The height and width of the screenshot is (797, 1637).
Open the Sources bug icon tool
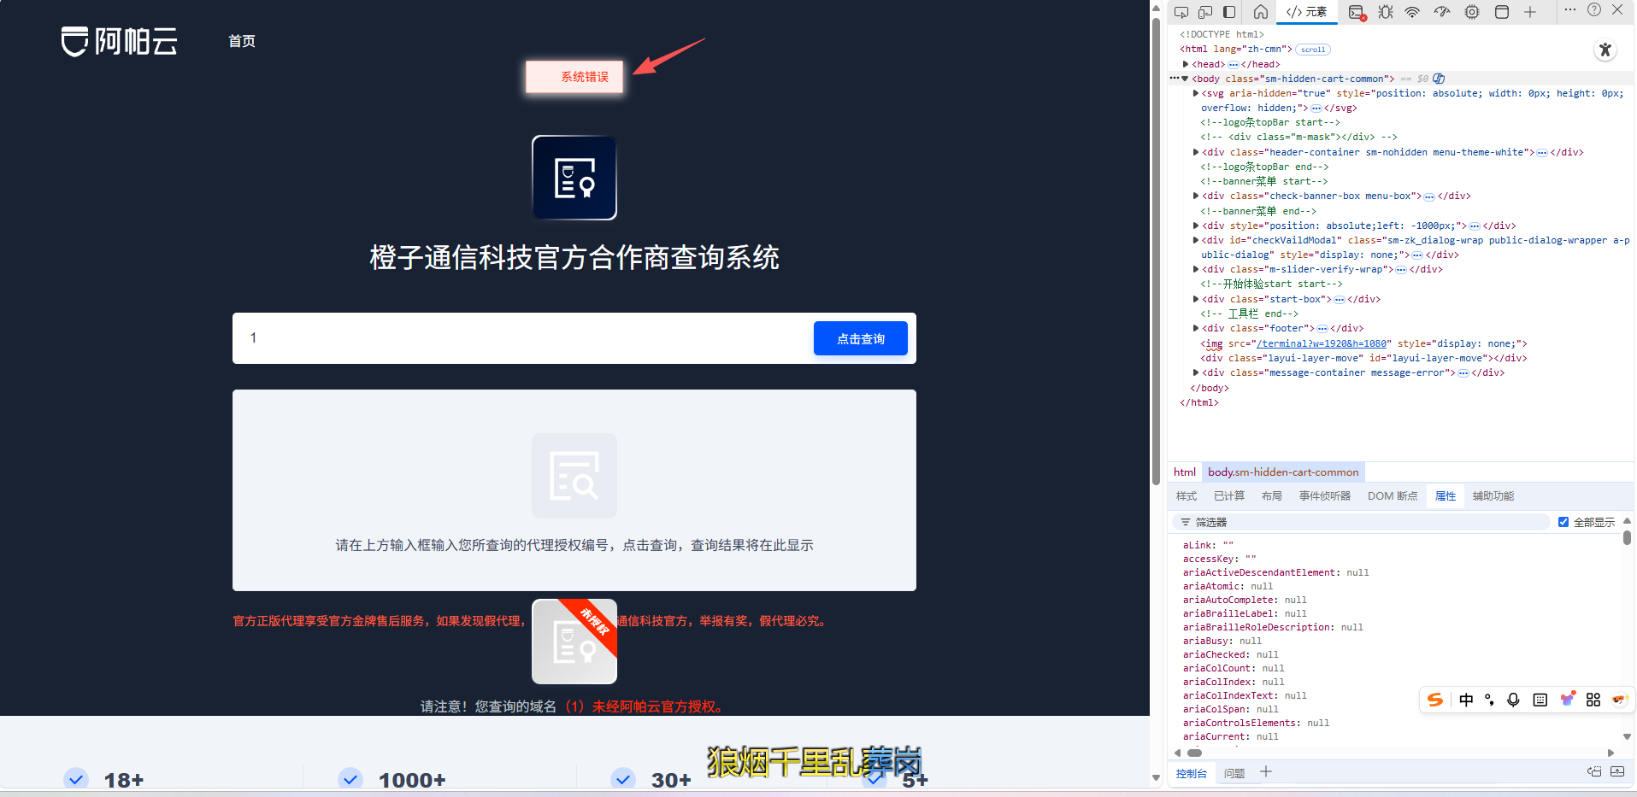point(1386,12)
